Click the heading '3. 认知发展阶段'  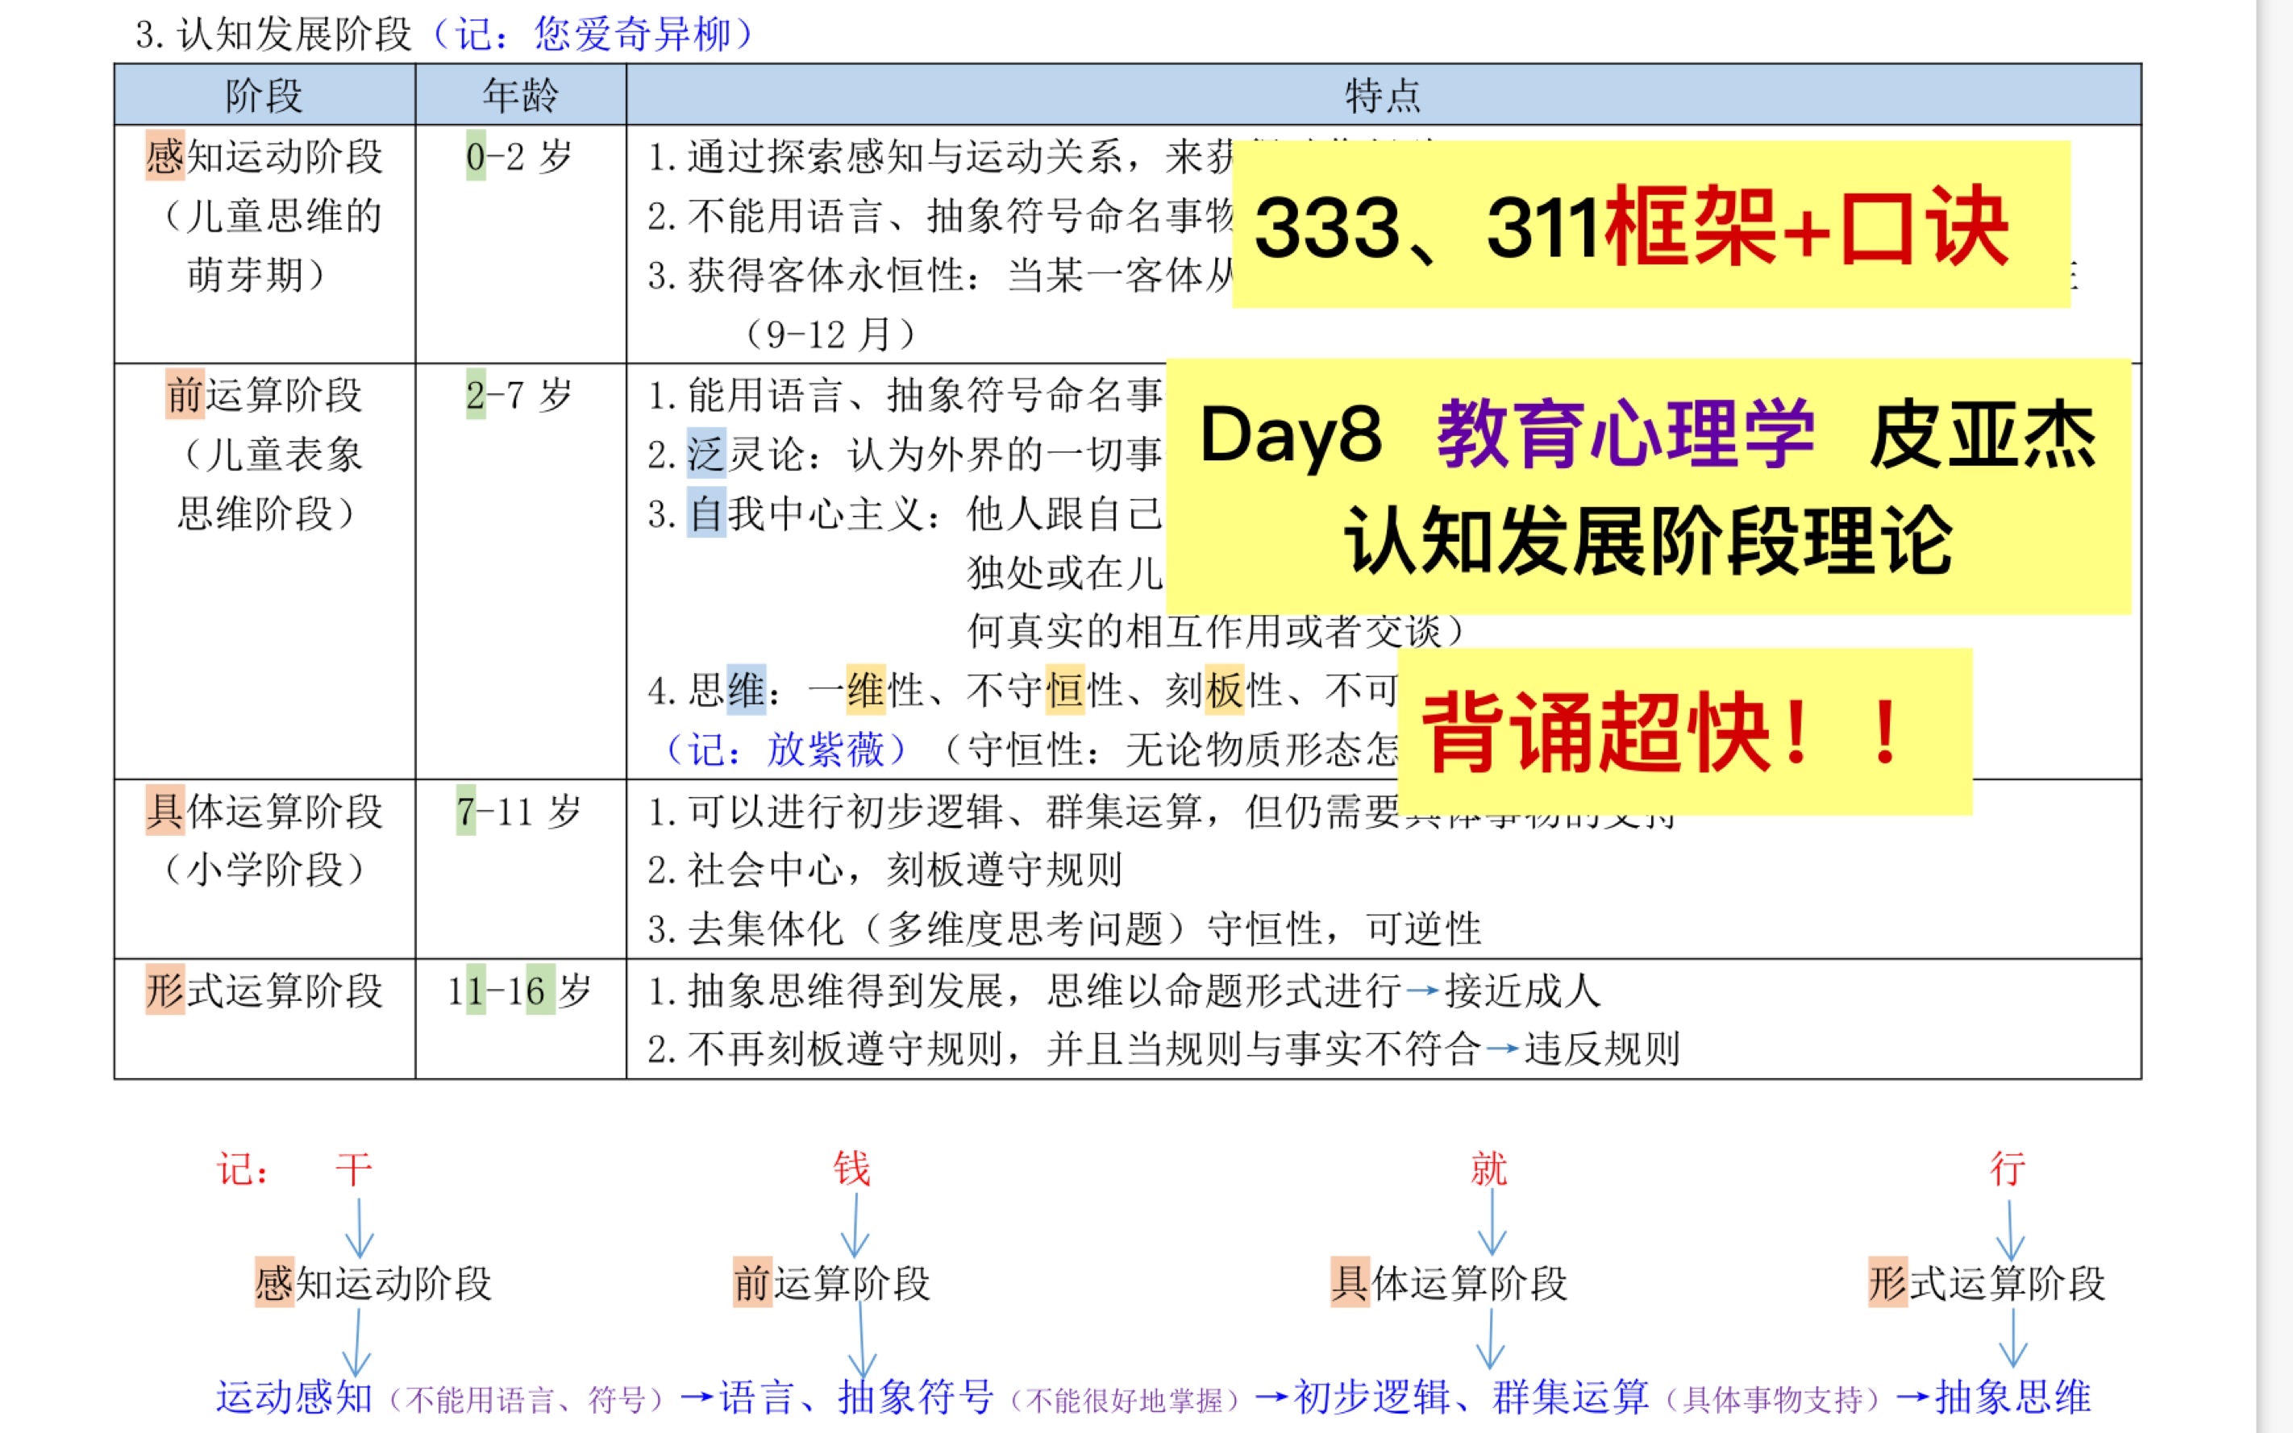click(x=274, y=34)
